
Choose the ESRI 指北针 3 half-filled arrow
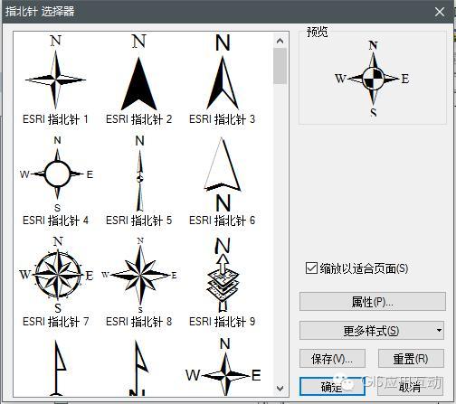(223, 72)
